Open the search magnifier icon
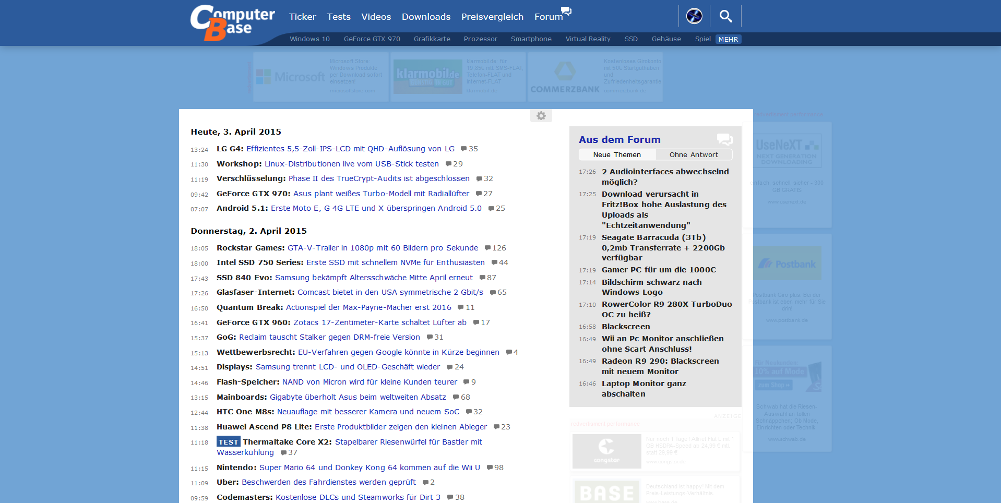Image resolution: width=1001 pixels, height=503 pixels. pos(725,16)
